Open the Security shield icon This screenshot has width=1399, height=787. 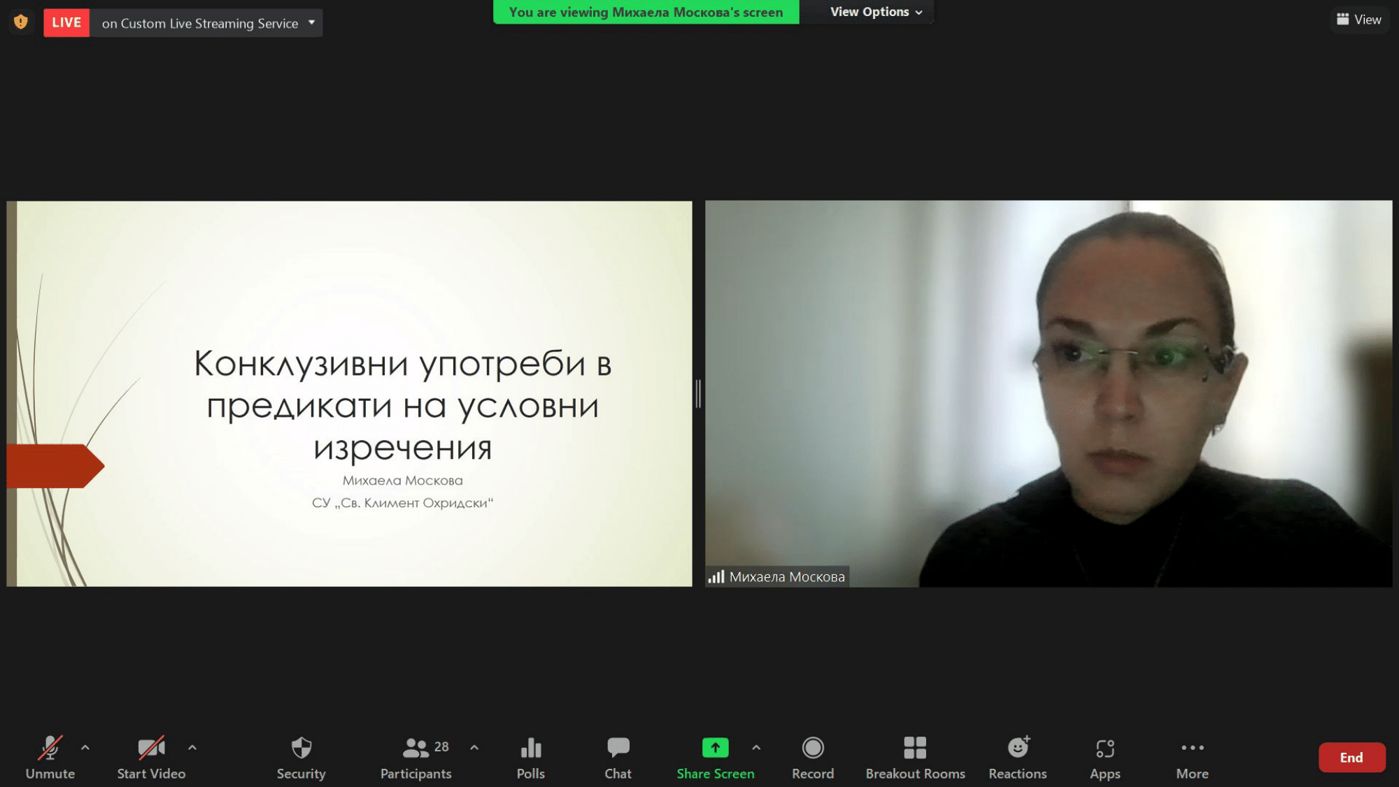point(301,749)
